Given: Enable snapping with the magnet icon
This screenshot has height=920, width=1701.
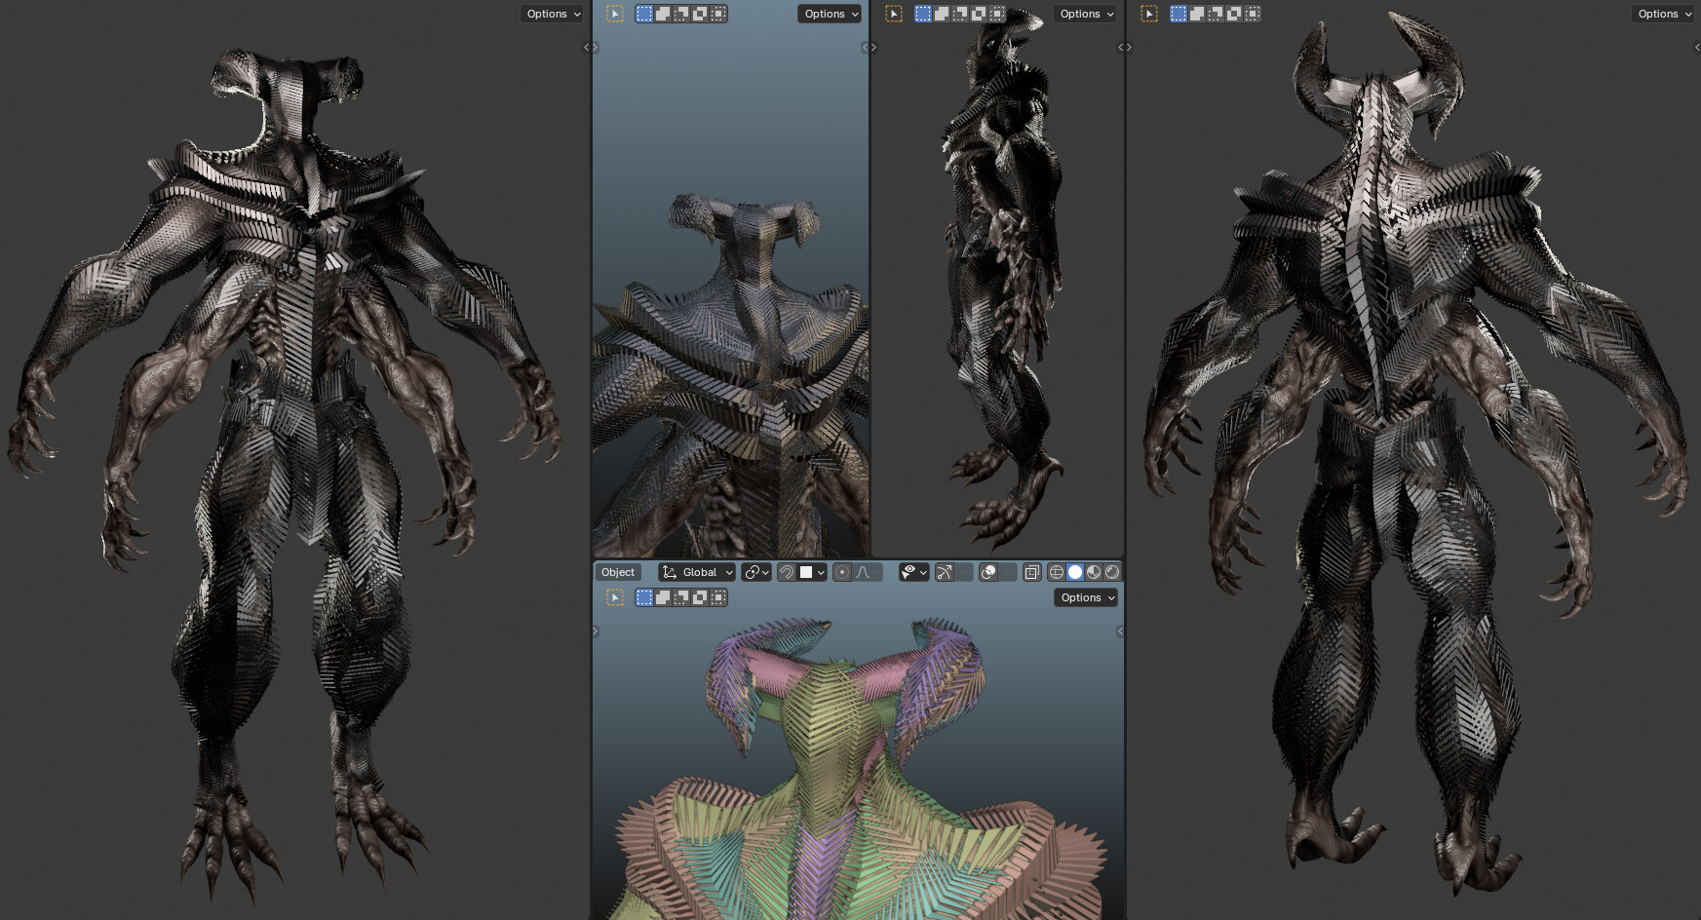Looking at the screenshot, I should (787, 572).
